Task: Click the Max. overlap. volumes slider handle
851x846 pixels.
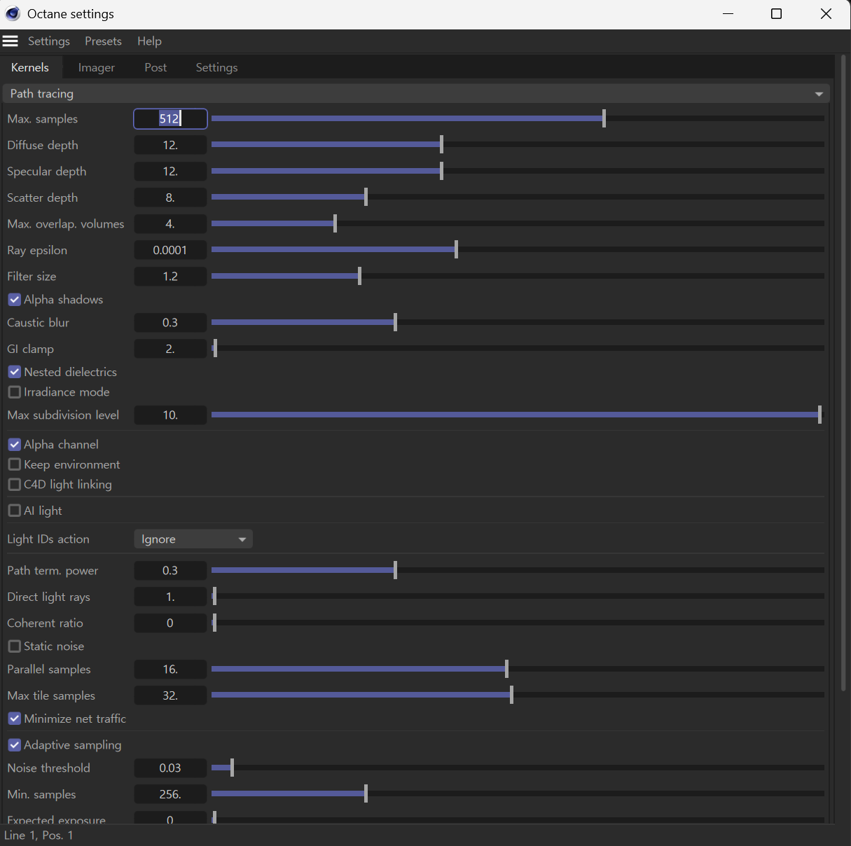Action: [x=335, y=223]
